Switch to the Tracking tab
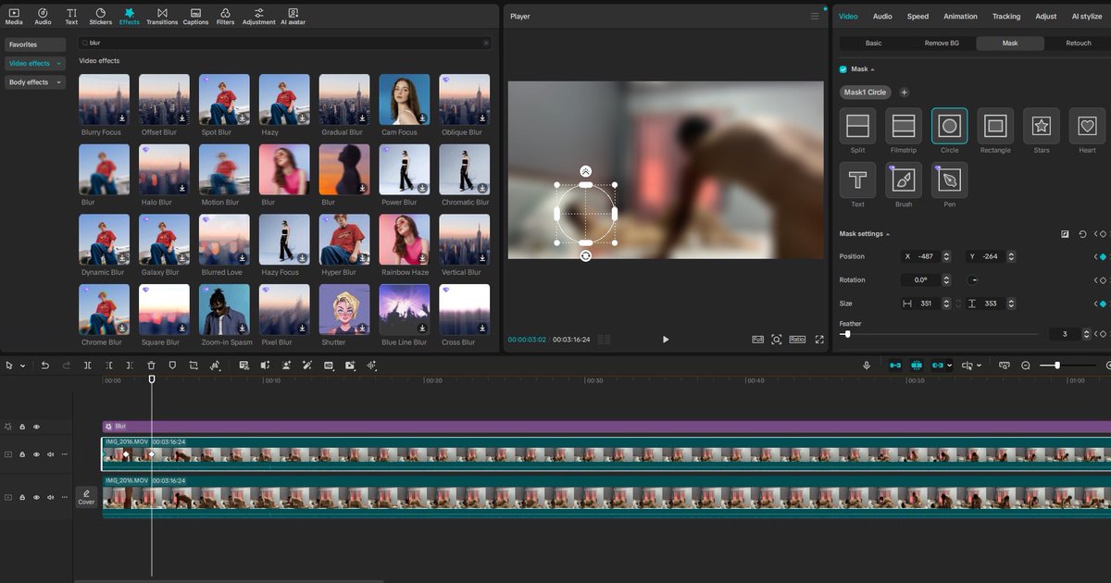 [1006, 16]
